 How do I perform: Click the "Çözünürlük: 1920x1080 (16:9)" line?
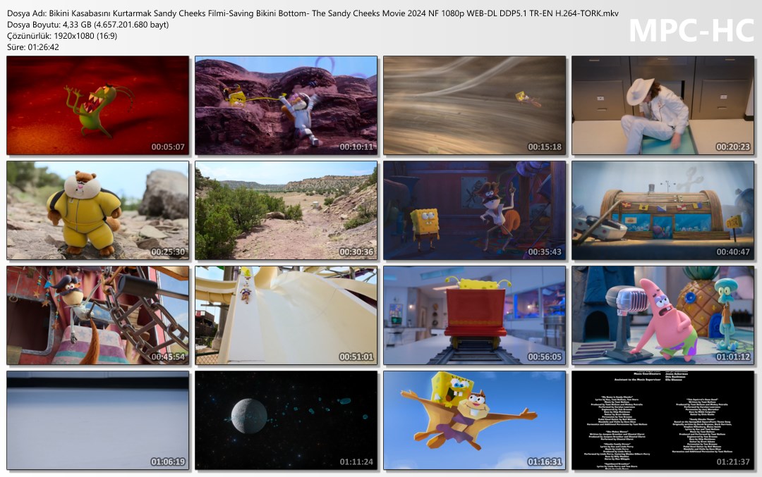(x=62, y=35)
